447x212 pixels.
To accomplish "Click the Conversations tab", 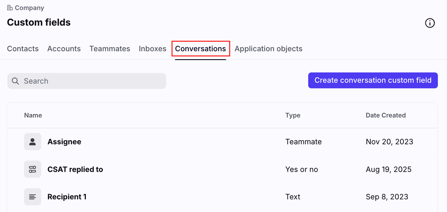I will [201, 49].
